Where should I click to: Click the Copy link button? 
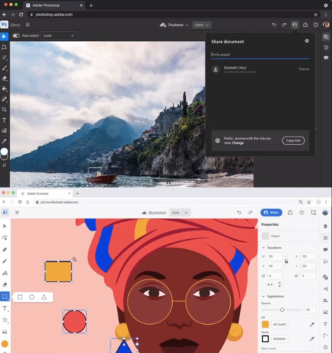[x=293, y=141]
